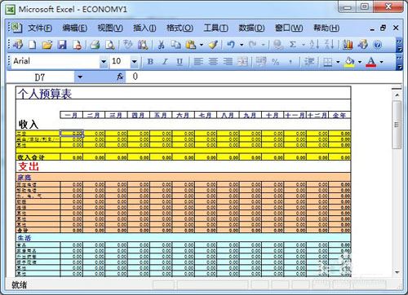This screenshot has width=408, height=295.
Task: Open the 工具(T) menu
Action: pos(216,28)
